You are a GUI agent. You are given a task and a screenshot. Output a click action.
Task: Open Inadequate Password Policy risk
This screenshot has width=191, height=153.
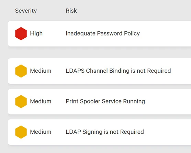coord(103,33)
